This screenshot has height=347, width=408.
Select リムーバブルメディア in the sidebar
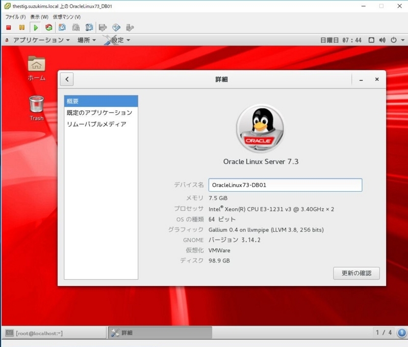click(101, 124)
